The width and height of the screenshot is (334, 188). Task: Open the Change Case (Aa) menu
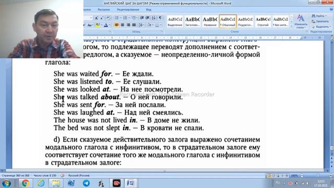[90, 25]
